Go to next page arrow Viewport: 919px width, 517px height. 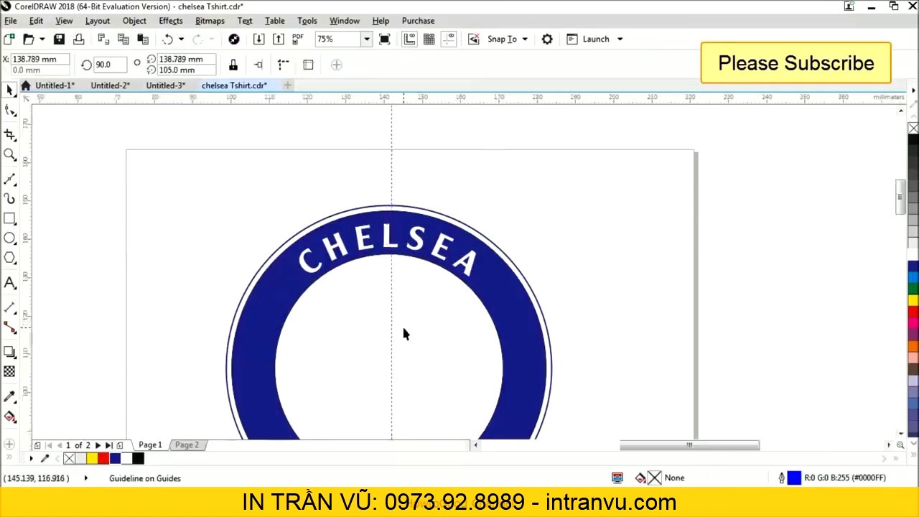(x=98, y=445)
